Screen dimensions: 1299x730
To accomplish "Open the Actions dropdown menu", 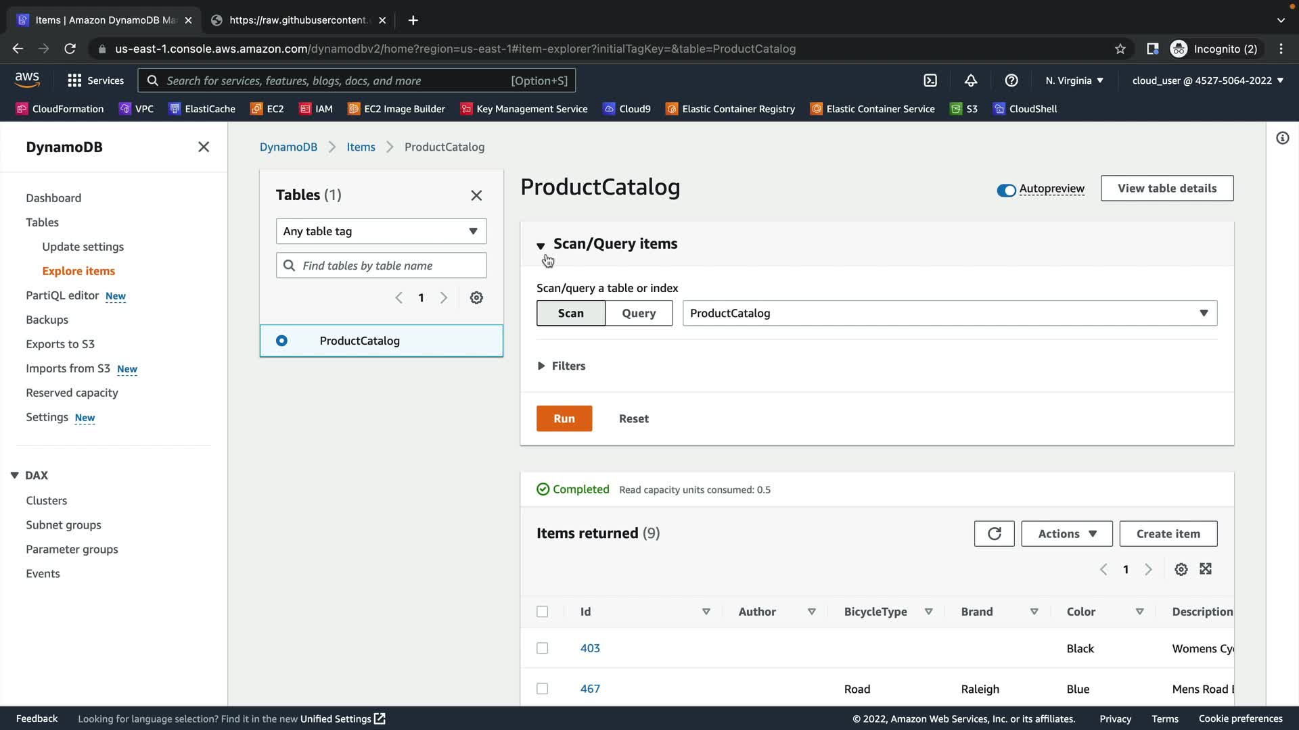I will (x=1066, y=534).
